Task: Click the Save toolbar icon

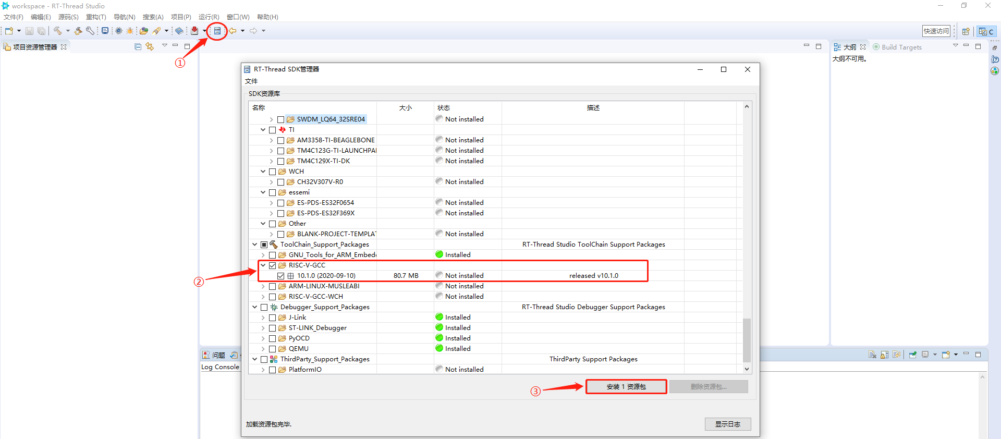Action: click(29, 31)
